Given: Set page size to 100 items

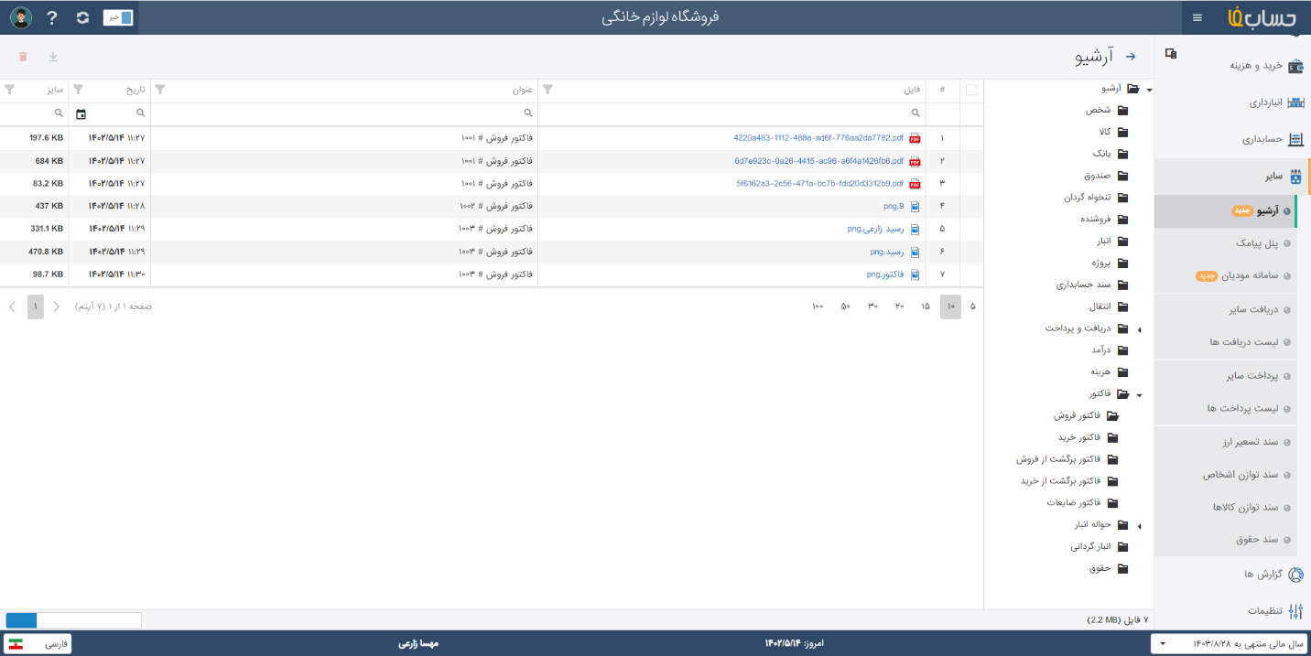Looking at the screenshot, I should pyautogui.click(x=818, y=306).
